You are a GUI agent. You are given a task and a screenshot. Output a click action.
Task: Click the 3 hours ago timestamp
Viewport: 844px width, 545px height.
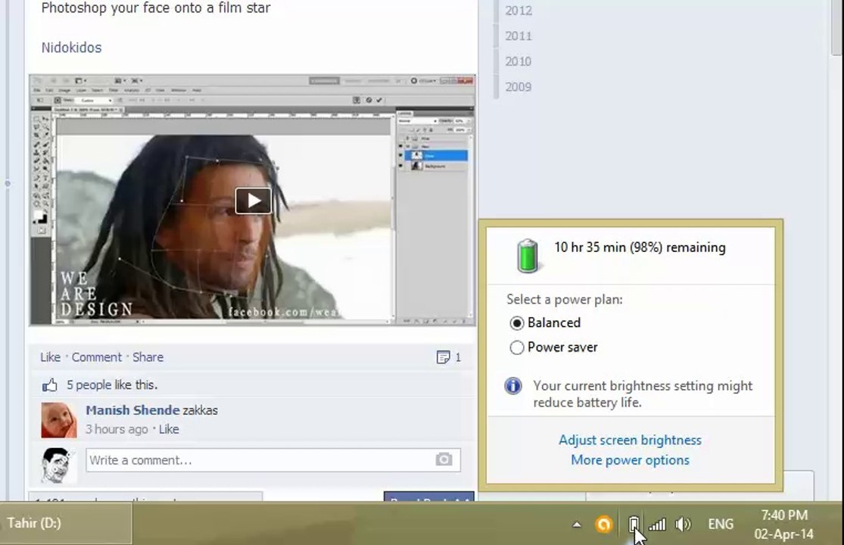(117, 429)
